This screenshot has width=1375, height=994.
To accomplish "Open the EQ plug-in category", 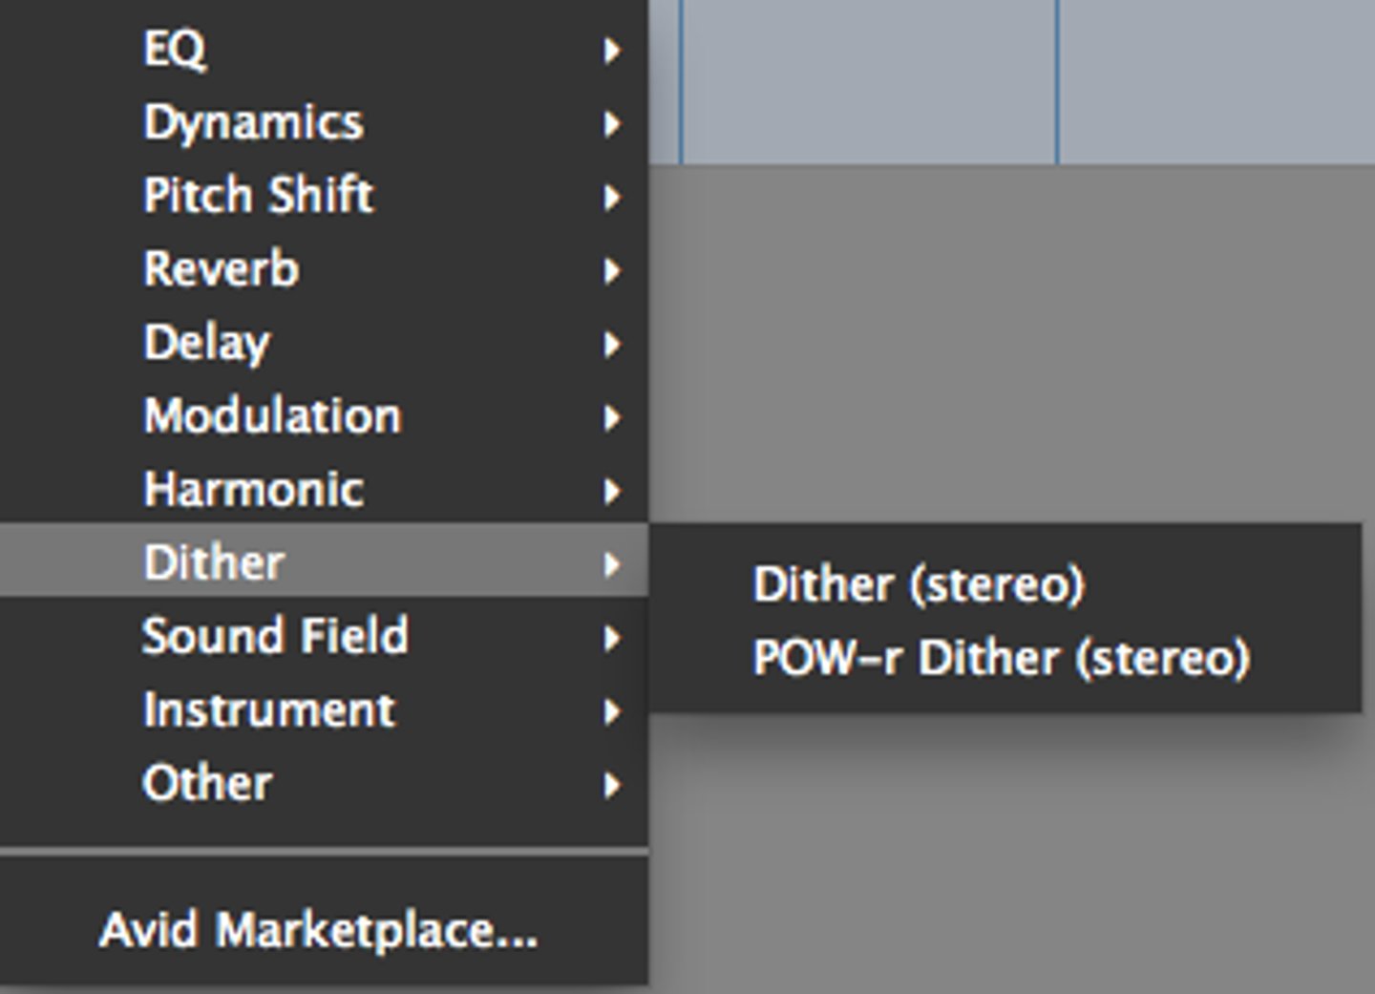I will (x=175, y=49).
